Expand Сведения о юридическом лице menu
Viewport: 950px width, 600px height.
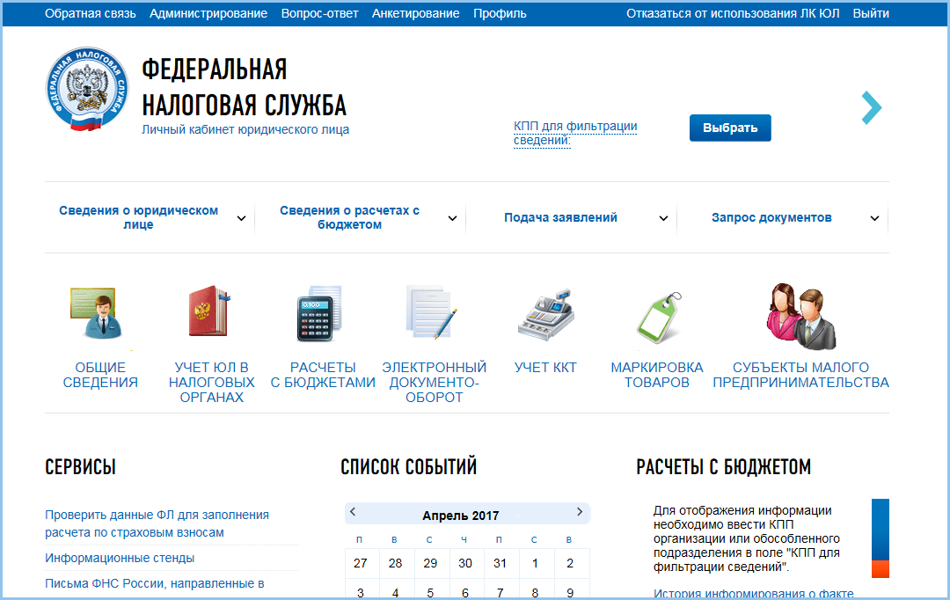(241, 218)
